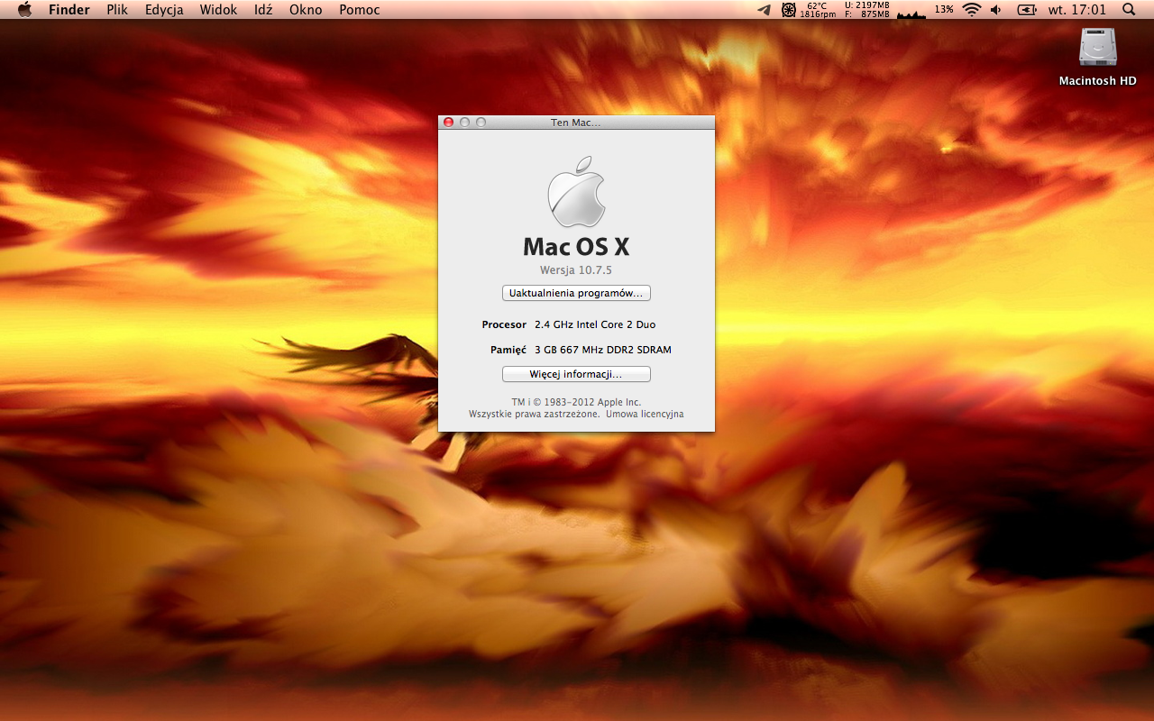Open the Widok menu
Screen dimensions: 1154x721
[x=219, y=10]
